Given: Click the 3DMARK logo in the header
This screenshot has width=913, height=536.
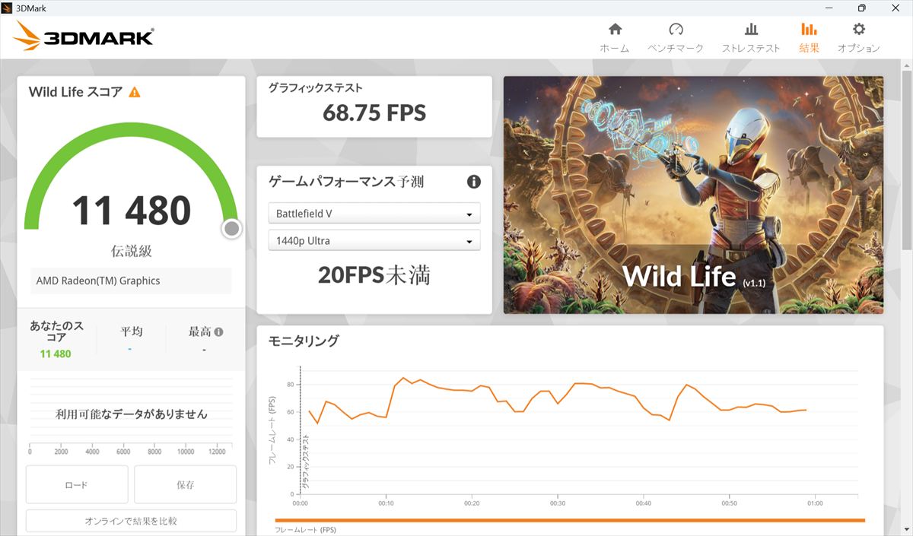Looking at the screenshot, I should (x=84, y=36).
